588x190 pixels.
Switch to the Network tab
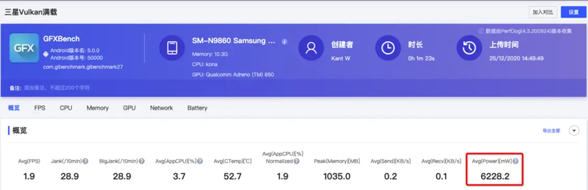pyautogui.click(x=162, y=108)
